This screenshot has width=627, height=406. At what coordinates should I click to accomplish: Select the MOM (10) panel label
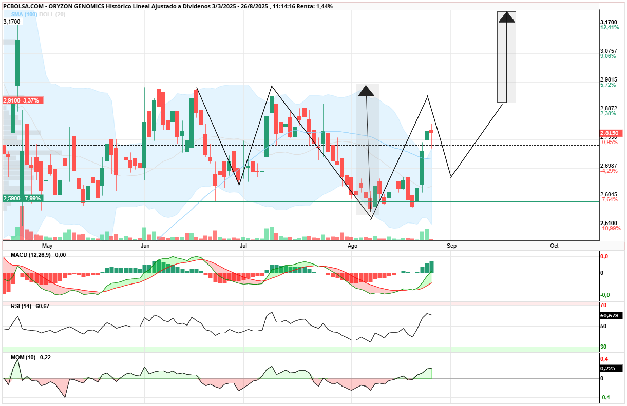(x=23, y=357)
